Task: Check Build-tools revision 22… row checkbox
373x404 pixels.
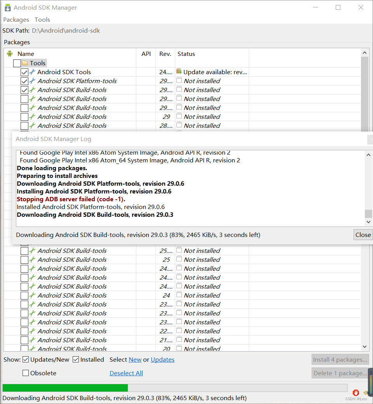Action: click(24, 331)
